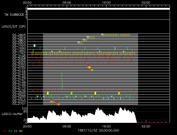This screenshot has height=135, width=177.
Task: Click the first yellow block in the OS_2265 row
Action: pyautogui.click(x=48, y=93)
